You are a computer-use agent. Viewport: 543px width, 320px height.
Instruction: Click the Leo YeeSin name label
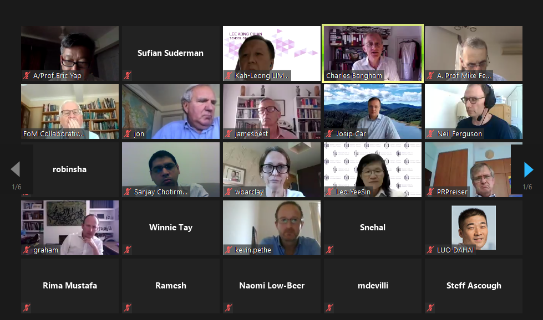click(x=353, y=192)
